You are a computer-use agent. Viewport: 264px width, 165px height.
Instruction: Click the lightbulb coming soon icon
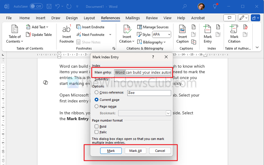pos(215,6)
